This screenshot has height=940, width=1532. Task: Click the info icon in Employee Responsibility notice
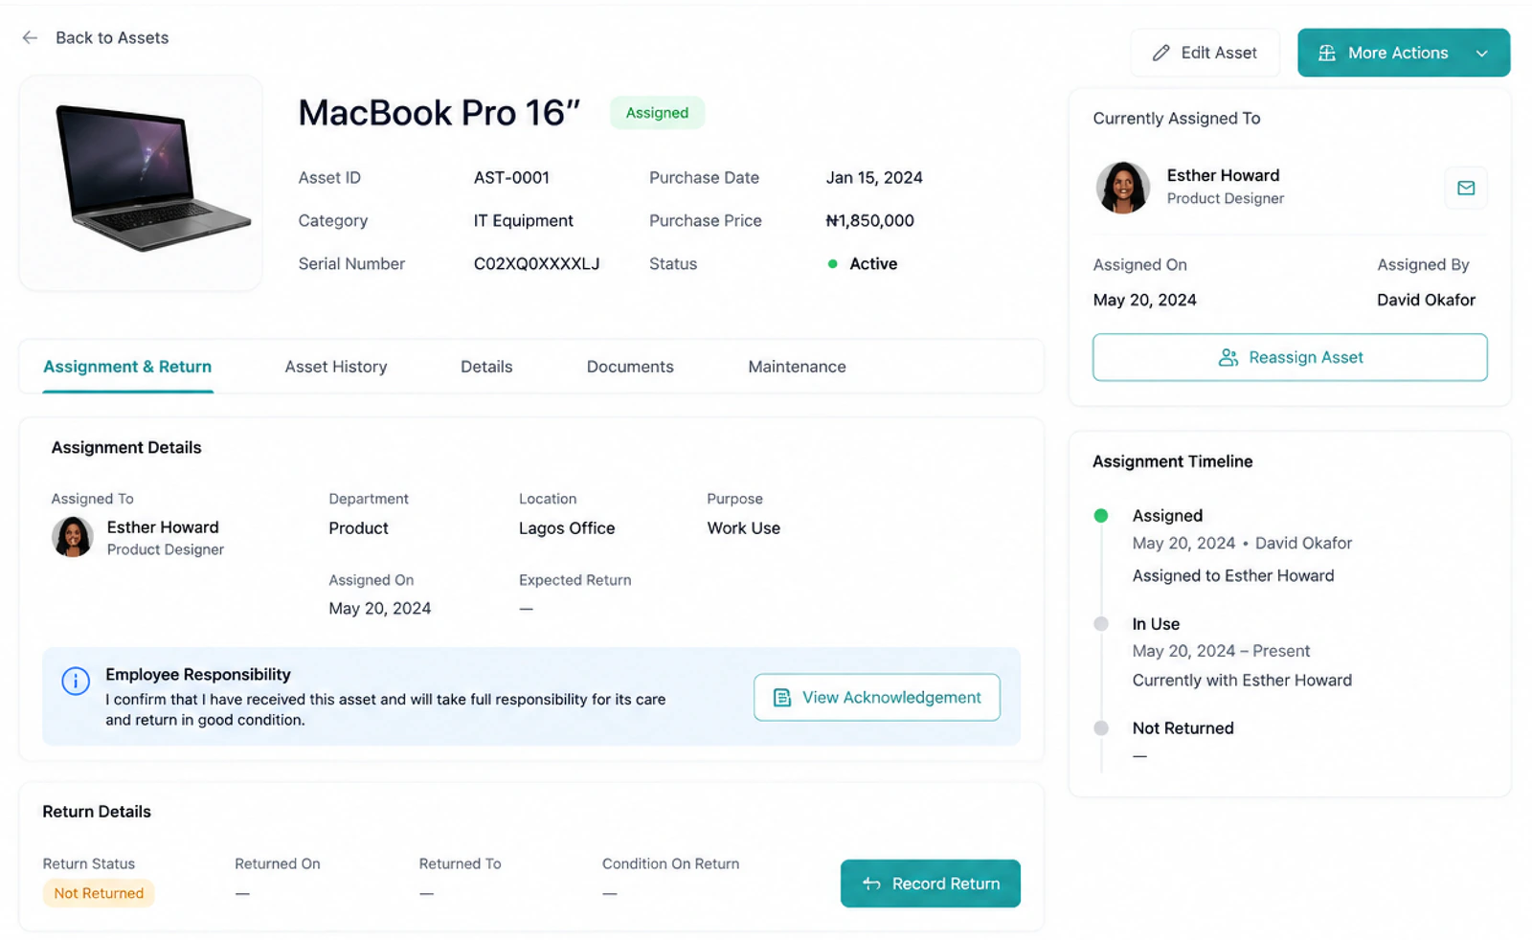tap(76, 681)
